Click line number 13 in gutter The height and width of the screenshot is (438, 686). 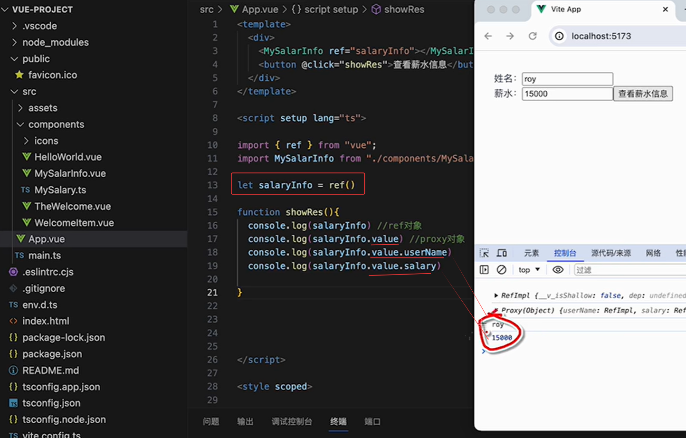pyautogui.click(x=212, y=185)
